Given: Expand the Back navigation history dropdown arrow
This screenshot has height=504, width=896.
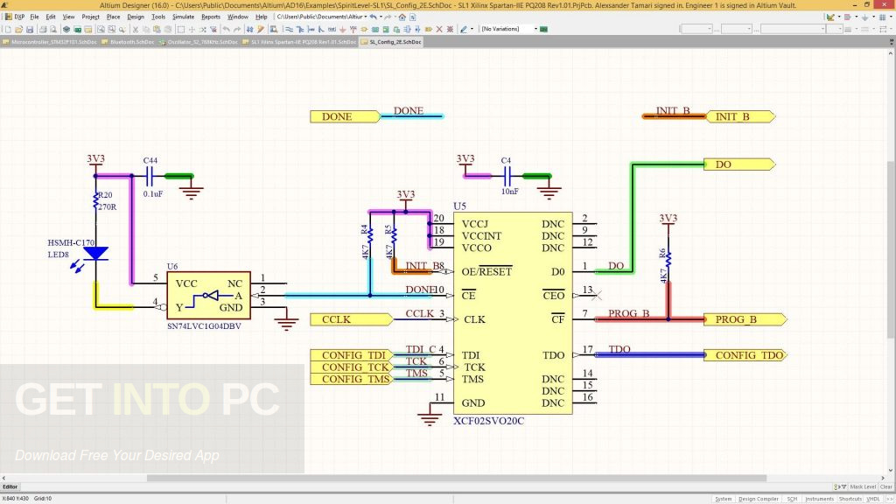Looking at the screenshot, I should click(381, 17).
